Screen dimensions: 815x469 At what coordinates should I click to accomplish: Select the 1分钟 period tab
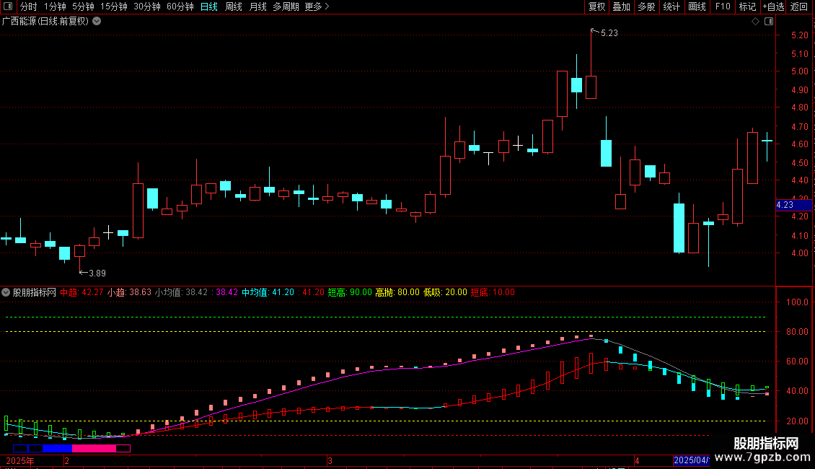[x=55, y=6]
